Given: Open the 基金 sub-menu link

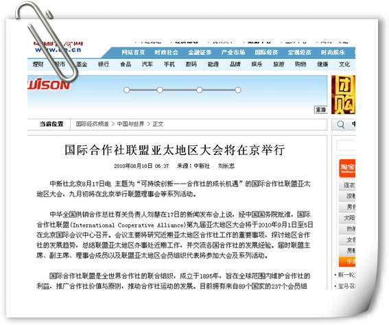Looking at the screenshot, I should (x=82, y=64).
